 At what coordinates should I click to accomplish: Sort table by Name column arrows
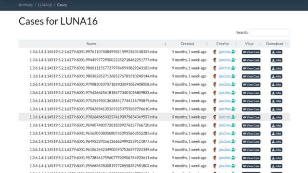pyautogui.click(x=165, y=44)
